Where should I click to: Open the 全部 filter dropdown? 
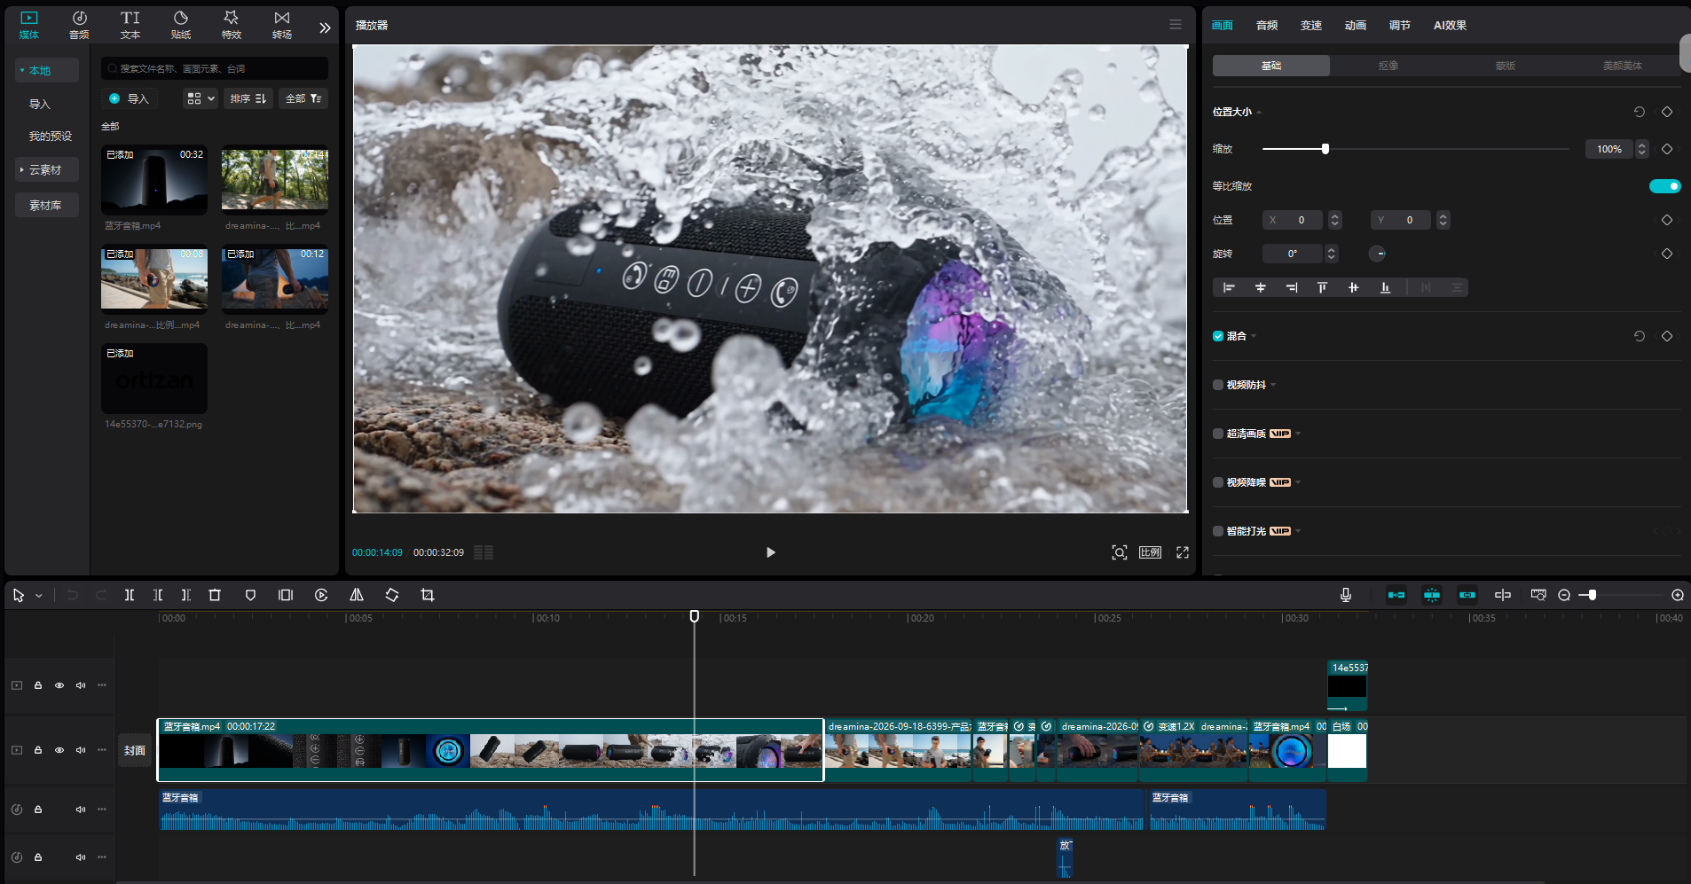pyautogui.click(x=303, y=98)
